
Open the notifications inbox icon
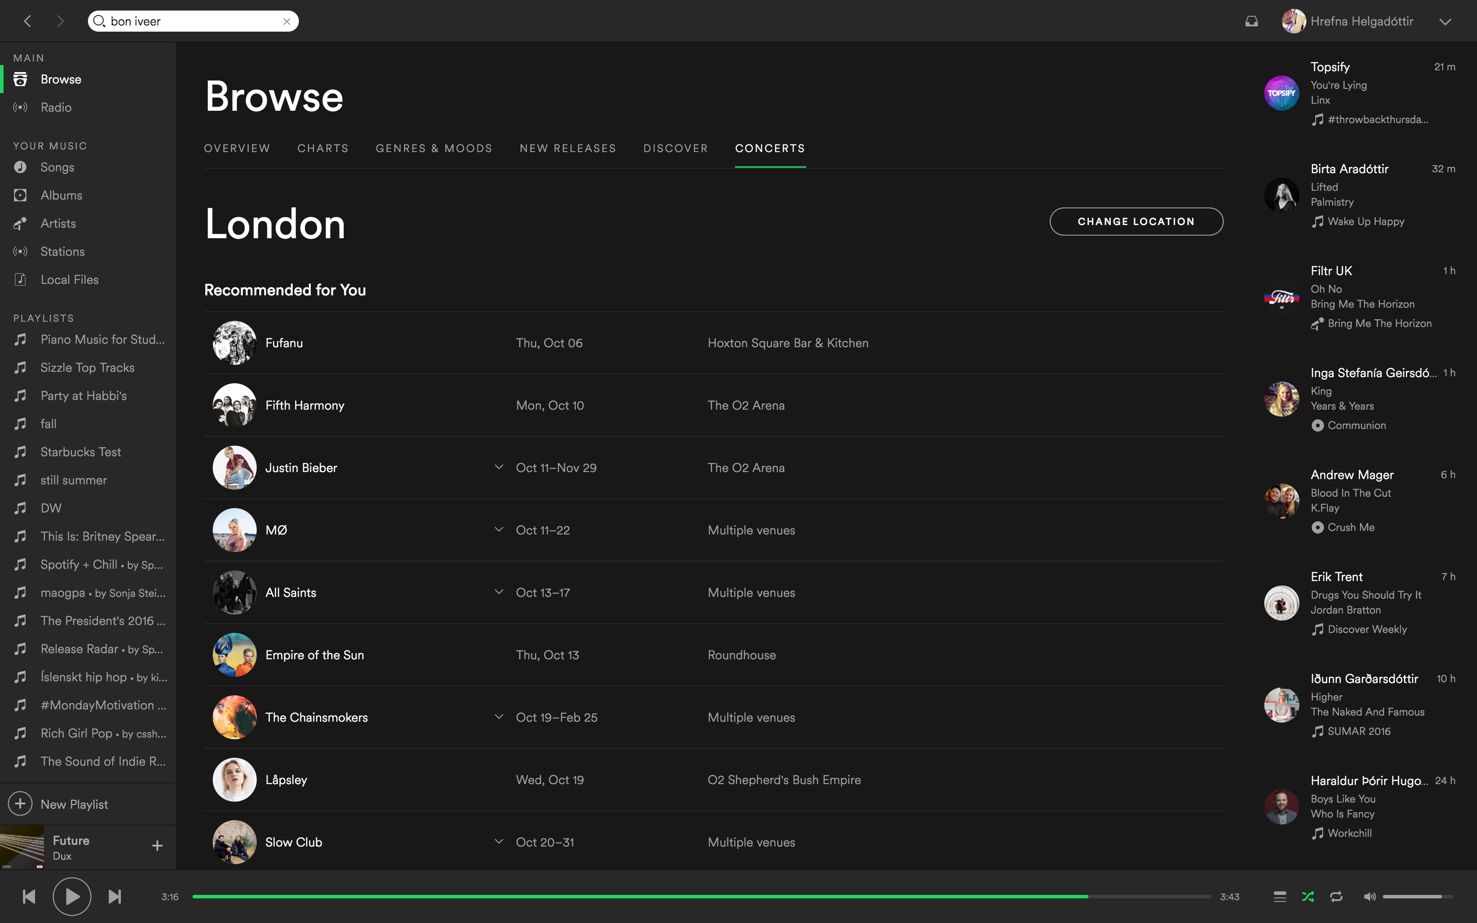[x=1252, y=22]
